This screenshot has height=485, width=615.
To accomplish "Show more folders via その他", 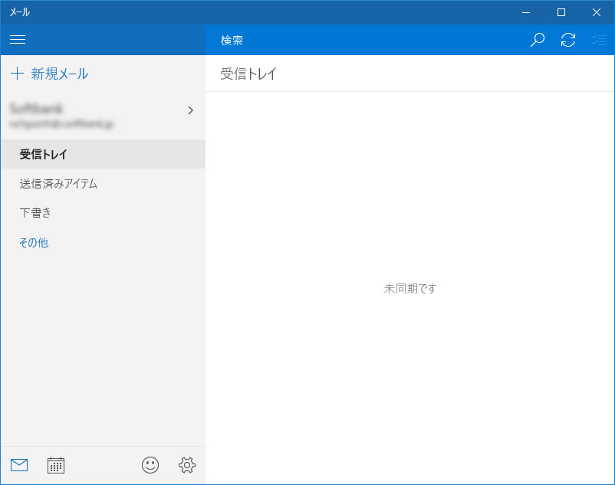I will [34, 243].
